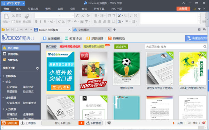The image size is (209, 130).
Task: Align text left
Action: click(x=95, y=21)
